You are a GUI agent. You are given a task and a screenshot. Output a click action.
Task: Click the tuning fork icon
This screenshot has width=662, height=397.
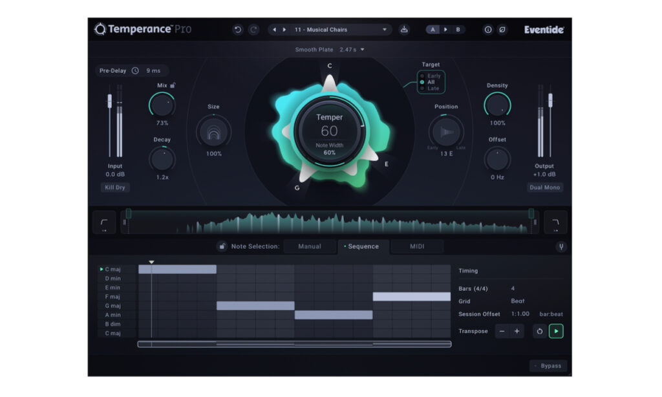point(561,246)
